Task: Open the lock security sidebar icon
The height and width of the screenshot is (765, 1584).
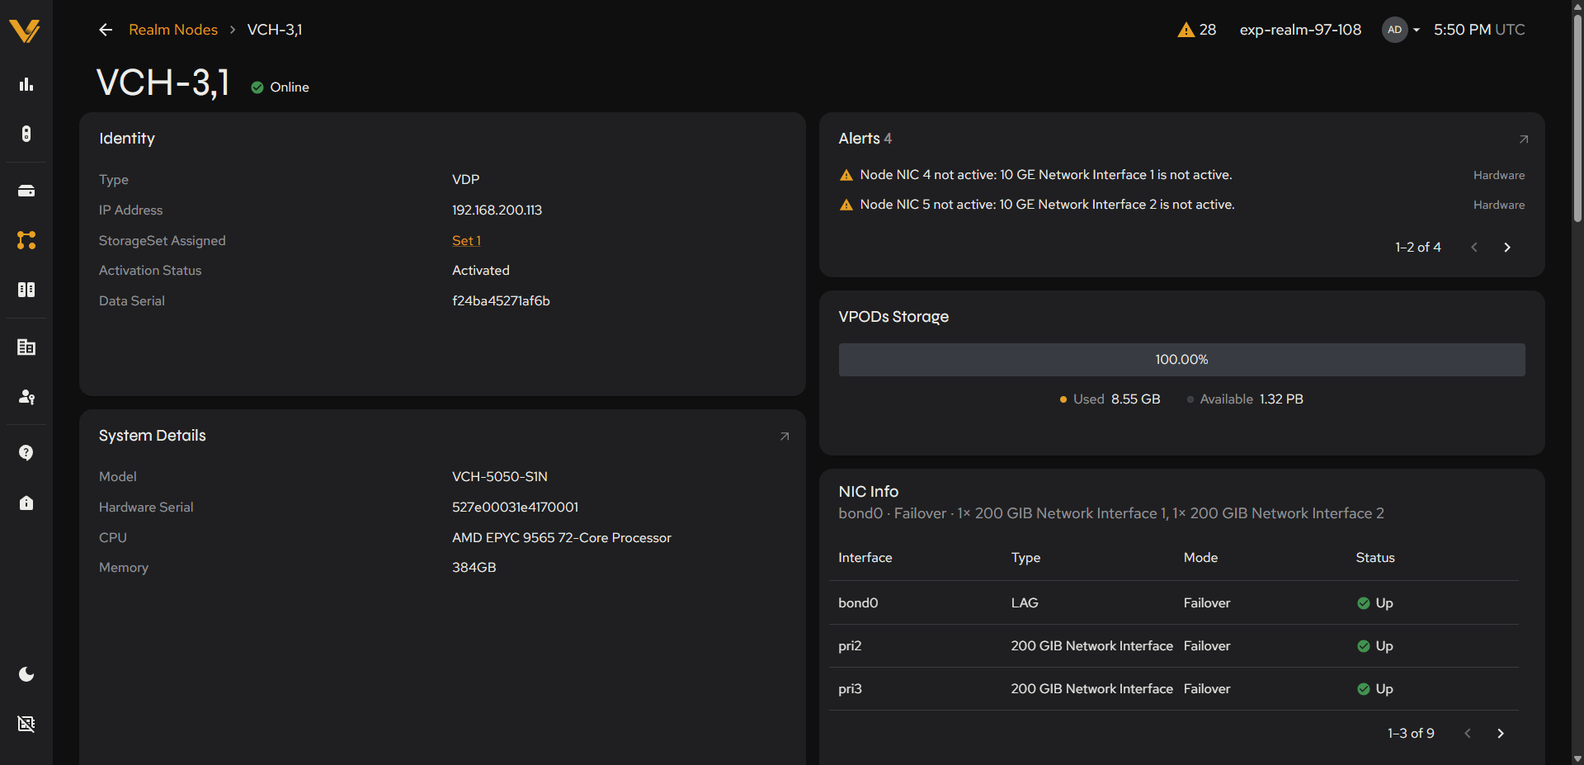Action: [x=26, y=503]
